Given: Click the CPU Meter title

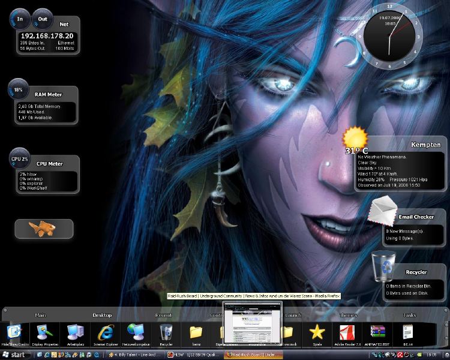Looking at the screenshot, I should 49,164.
